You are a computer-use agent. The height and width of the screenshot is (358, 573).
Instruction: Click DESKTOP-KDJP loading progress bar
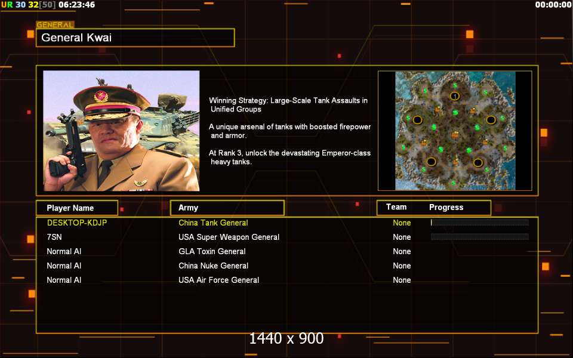point(480,223)
